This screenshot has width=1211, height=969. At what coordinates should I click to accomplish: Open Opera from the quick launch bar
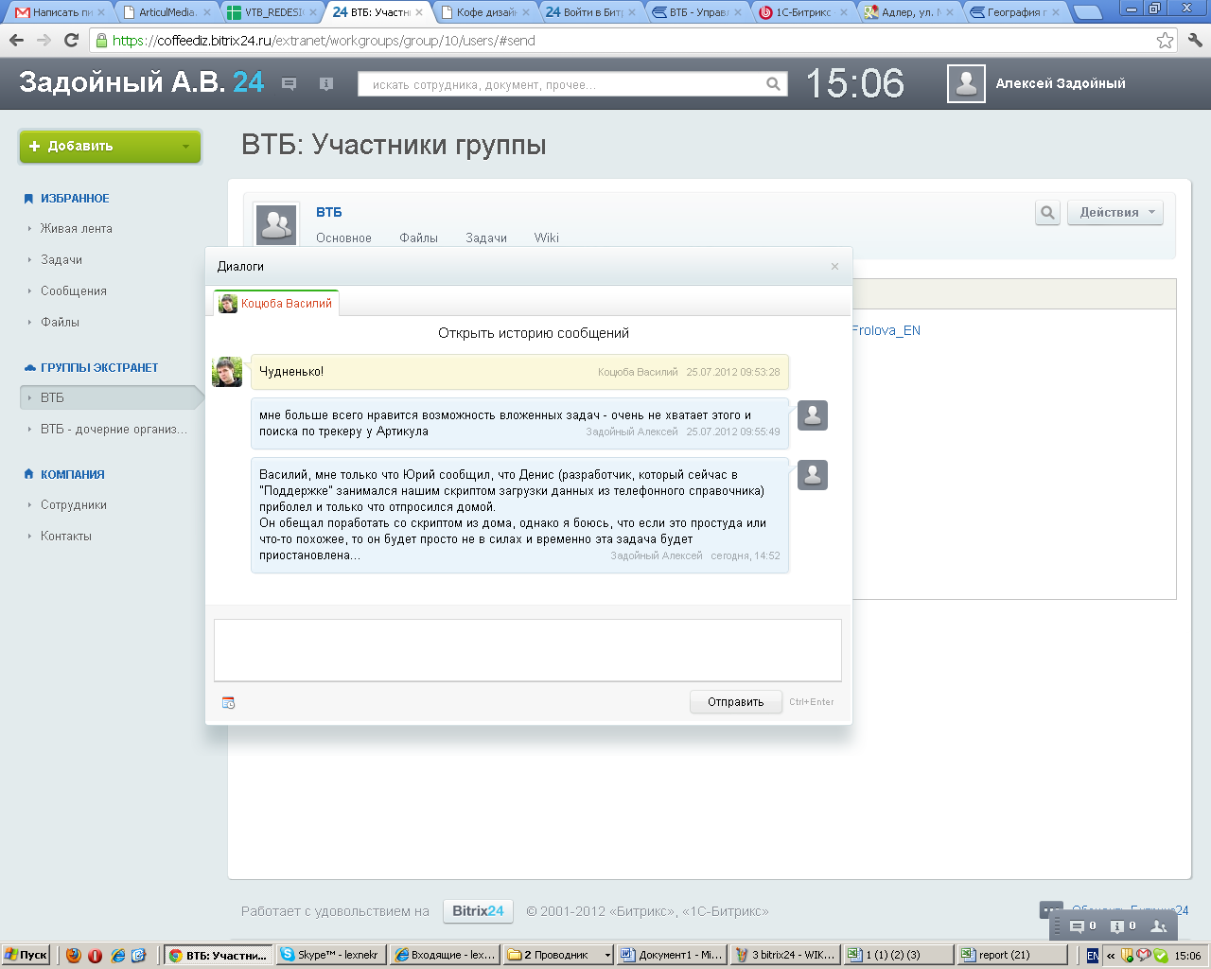coord(95,955)
